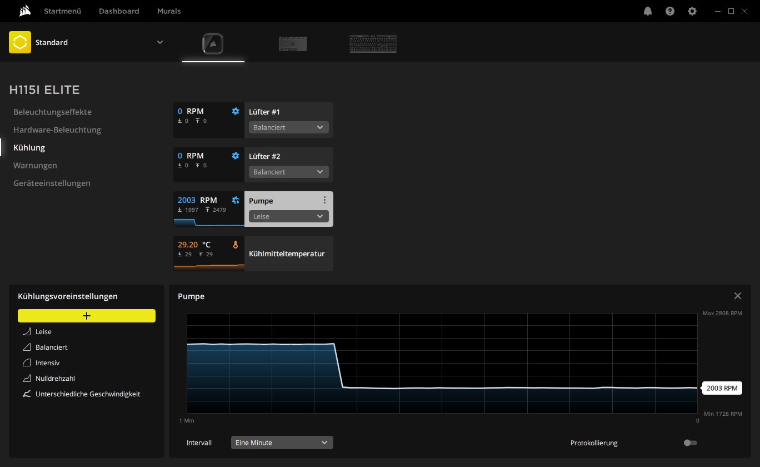This screenshot has width=760, height=467.
Task: Click the Lüfter #2 0 RPM reading
Action: pos(191,156)
